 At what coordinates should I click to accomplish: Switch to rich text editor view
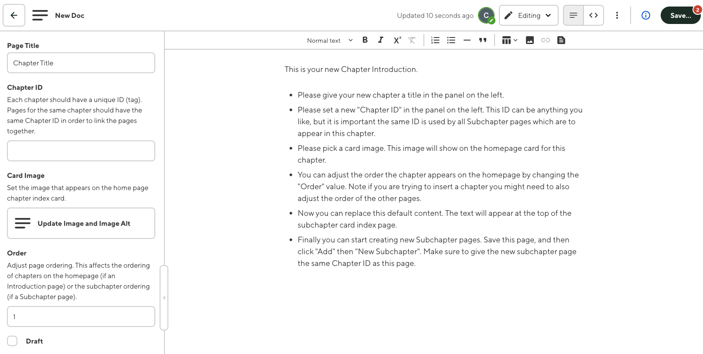coord(573,15)
